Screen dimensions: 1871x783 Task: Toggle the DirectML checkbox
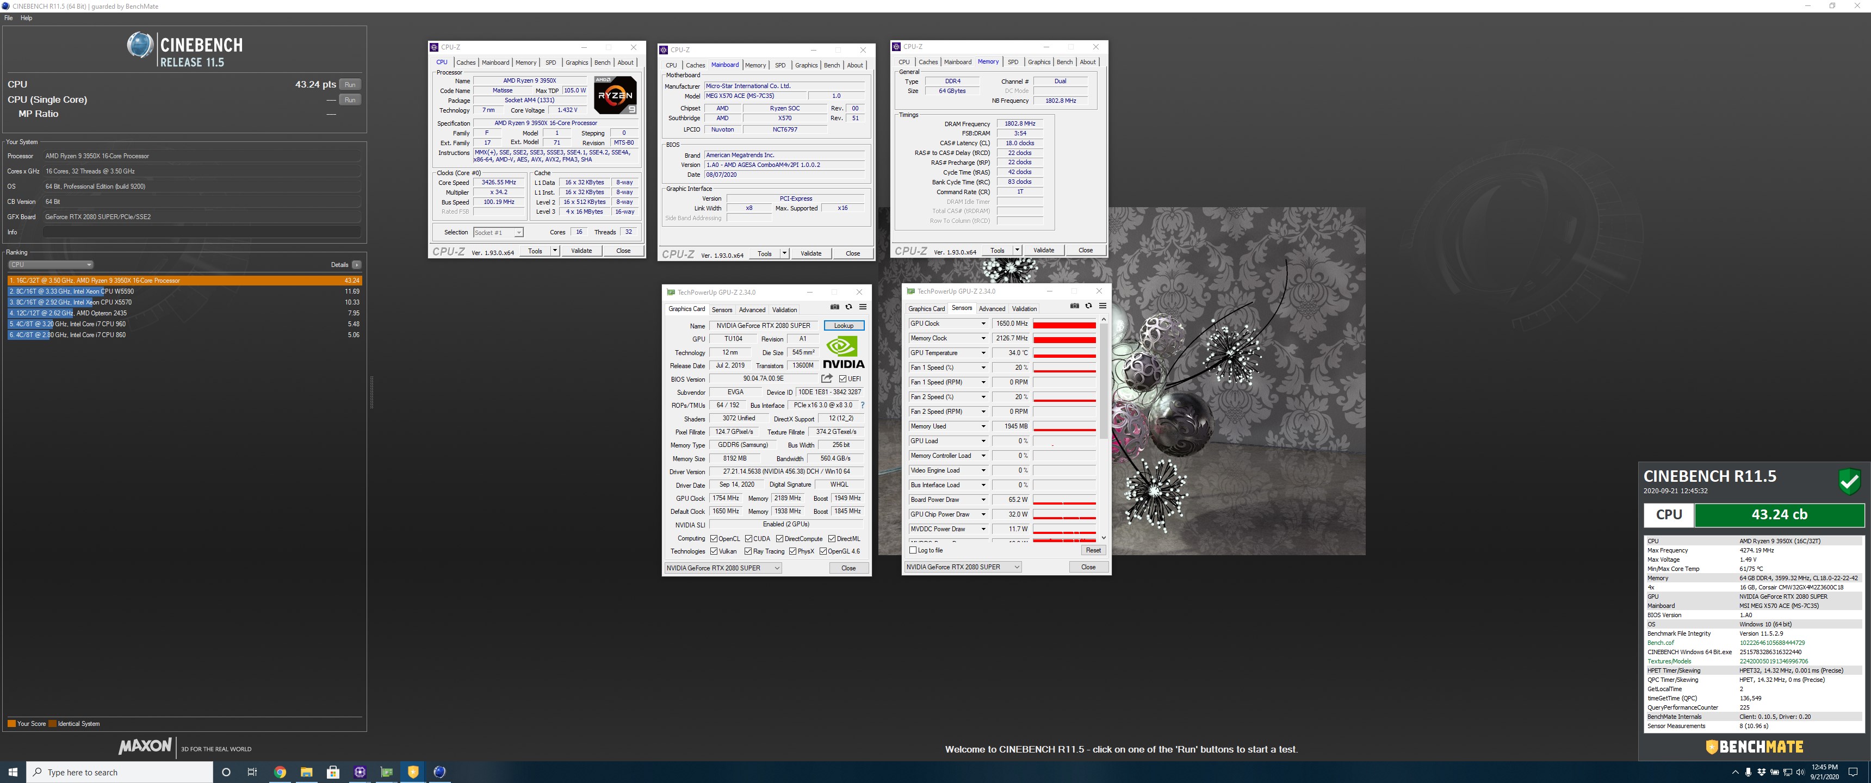pyautogui.click(x=832, y=538)
